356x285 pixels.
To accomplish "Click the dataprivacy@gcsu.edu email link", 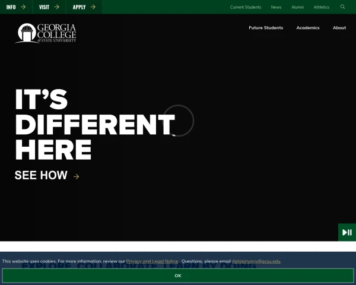I will (x=256, y=261).
